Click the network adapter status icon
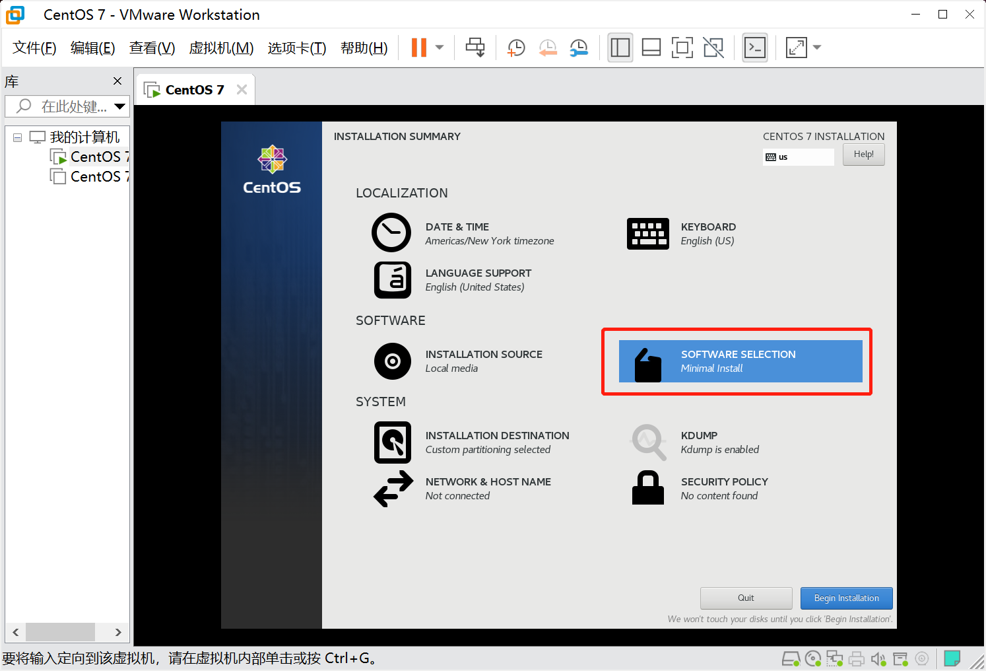The image size is (986, 671). coord(835,658)
